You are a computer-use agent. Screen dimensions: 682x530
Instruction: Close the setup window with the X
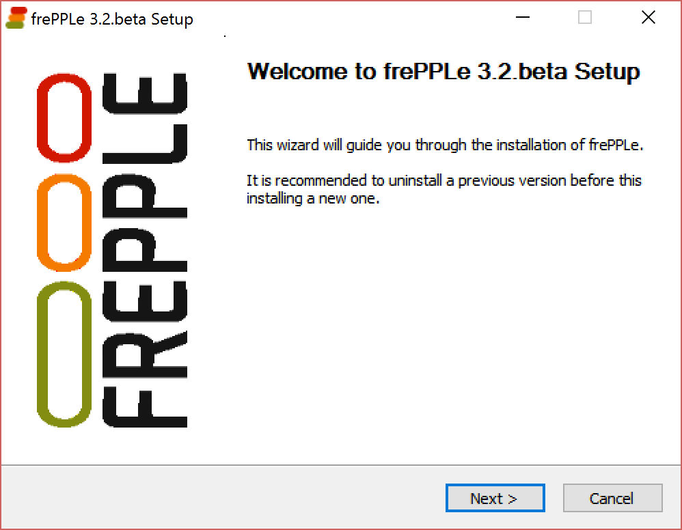pyautogui.click(x=649, y=18)
